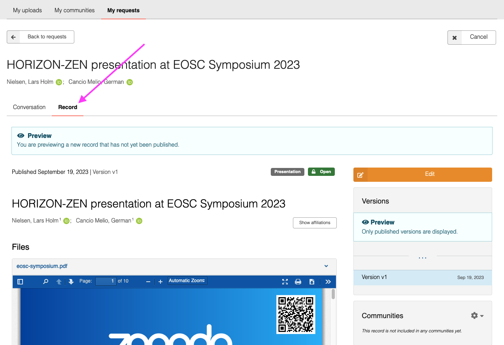Download the PDF from viewer toolbar
Viewport: 504px width, 345px height.
click(312, 282)
